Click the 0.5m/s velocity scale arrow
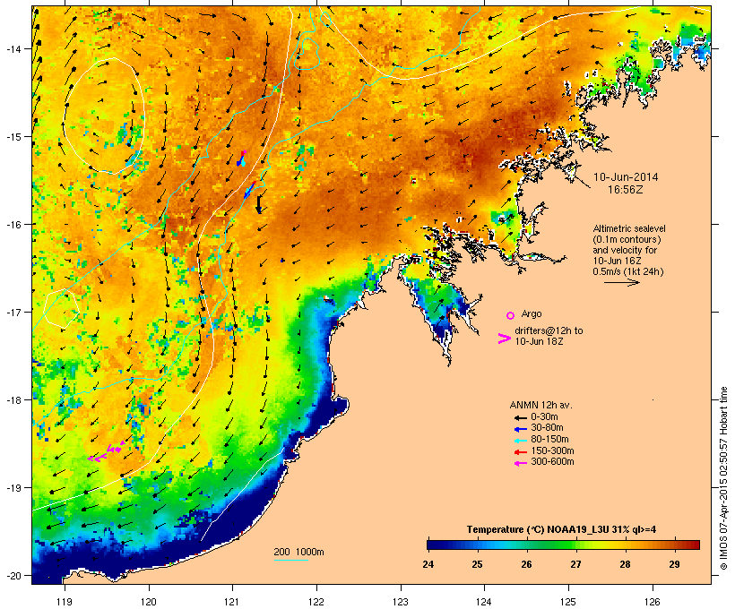This screenshot has width=735, height=609. tap(621, 282)
